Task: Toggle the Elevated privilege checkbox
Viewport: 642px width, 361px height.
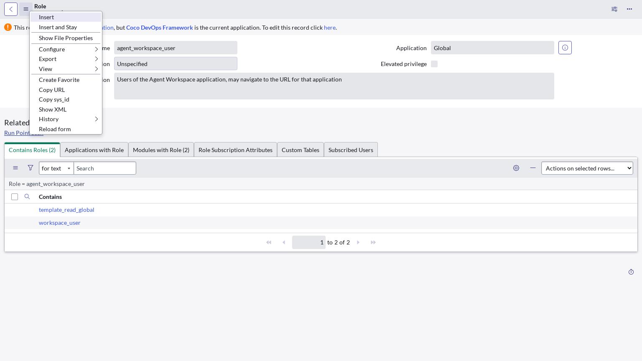Action: pyautogui.click(x=434, y=64)
